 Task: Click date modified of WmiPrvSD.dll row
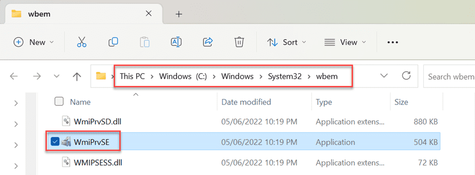[259, 122]
